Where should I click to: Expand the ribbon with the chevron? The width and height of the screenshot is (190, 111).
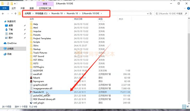tap(185, 8)
